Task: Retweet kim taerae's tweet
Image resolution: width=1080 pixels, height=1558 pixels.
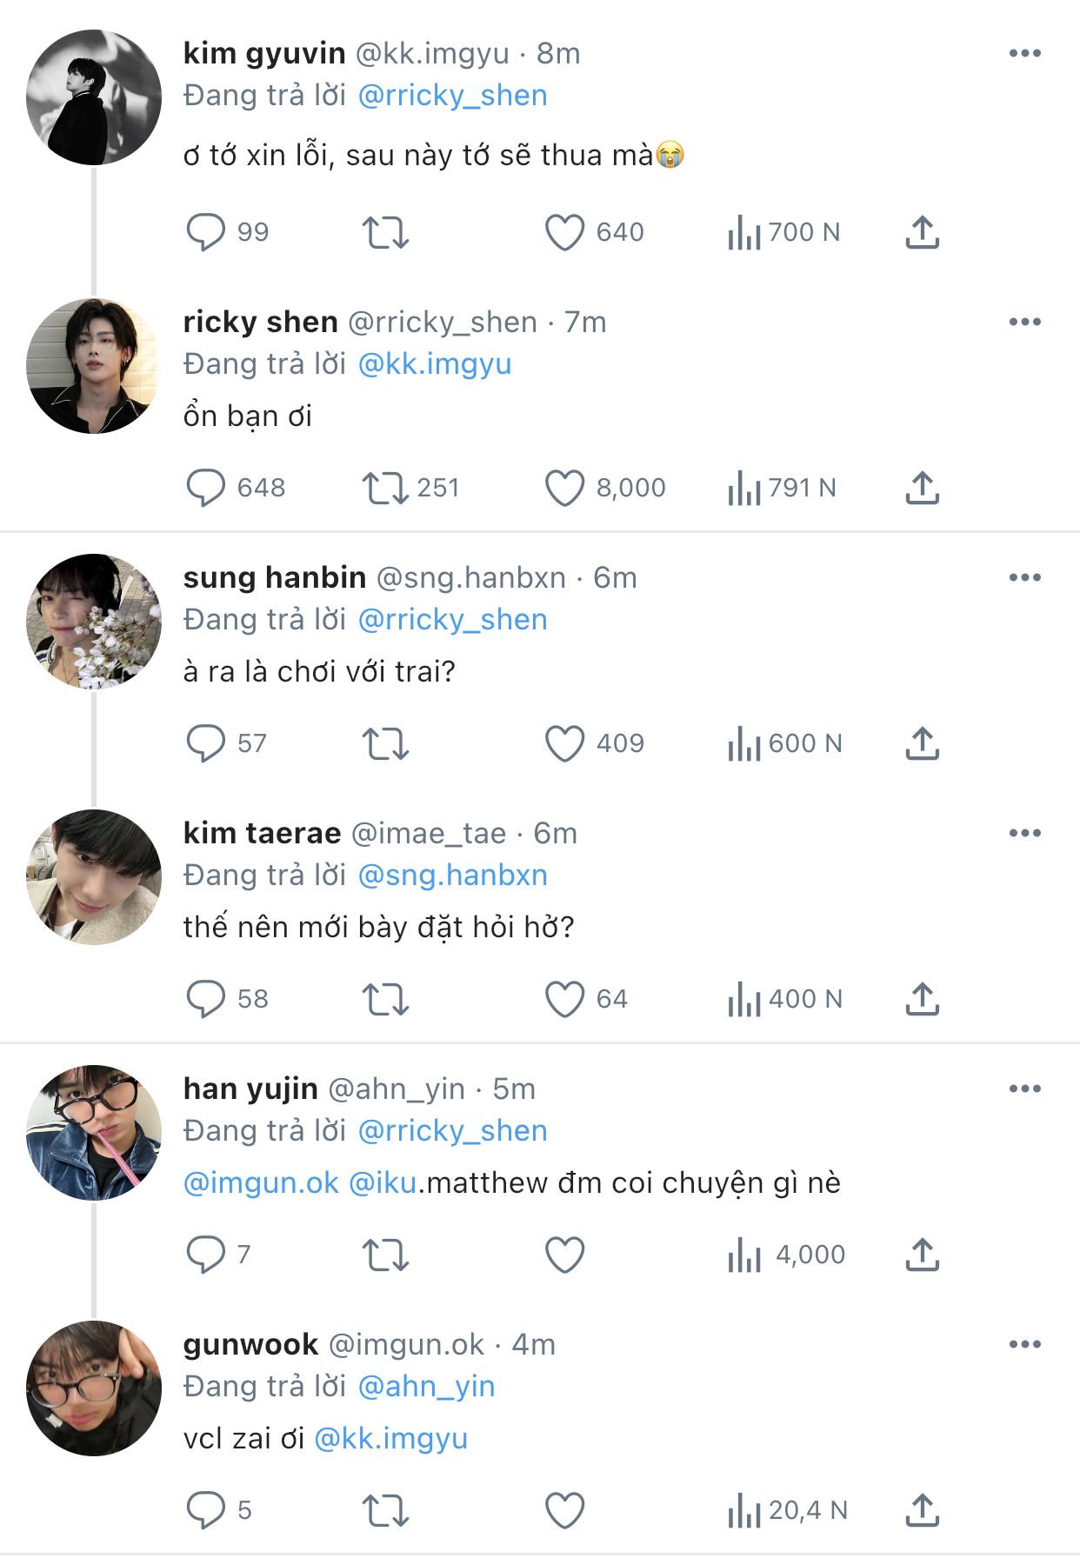Action: [x=385, y=1000]
